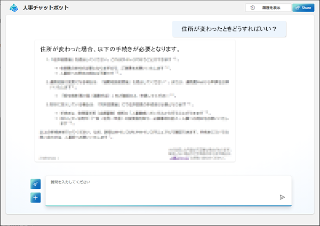Viewport: 320px width, 226px height.
Task: Focus the 質問を入力してください input field
Action: click(x=160, y=189)
